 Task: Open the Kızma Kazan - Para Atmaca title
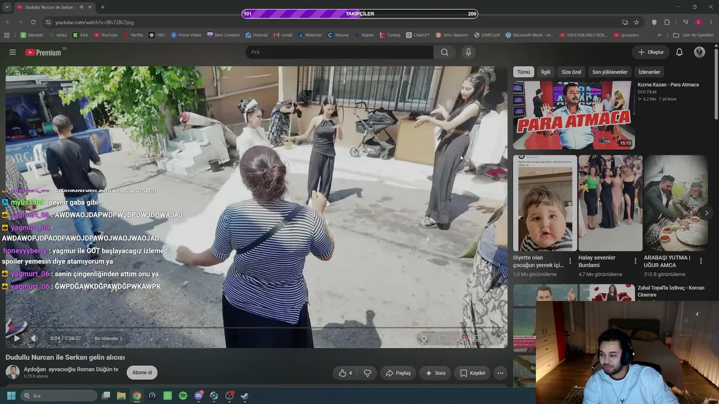tap(668, 85)
